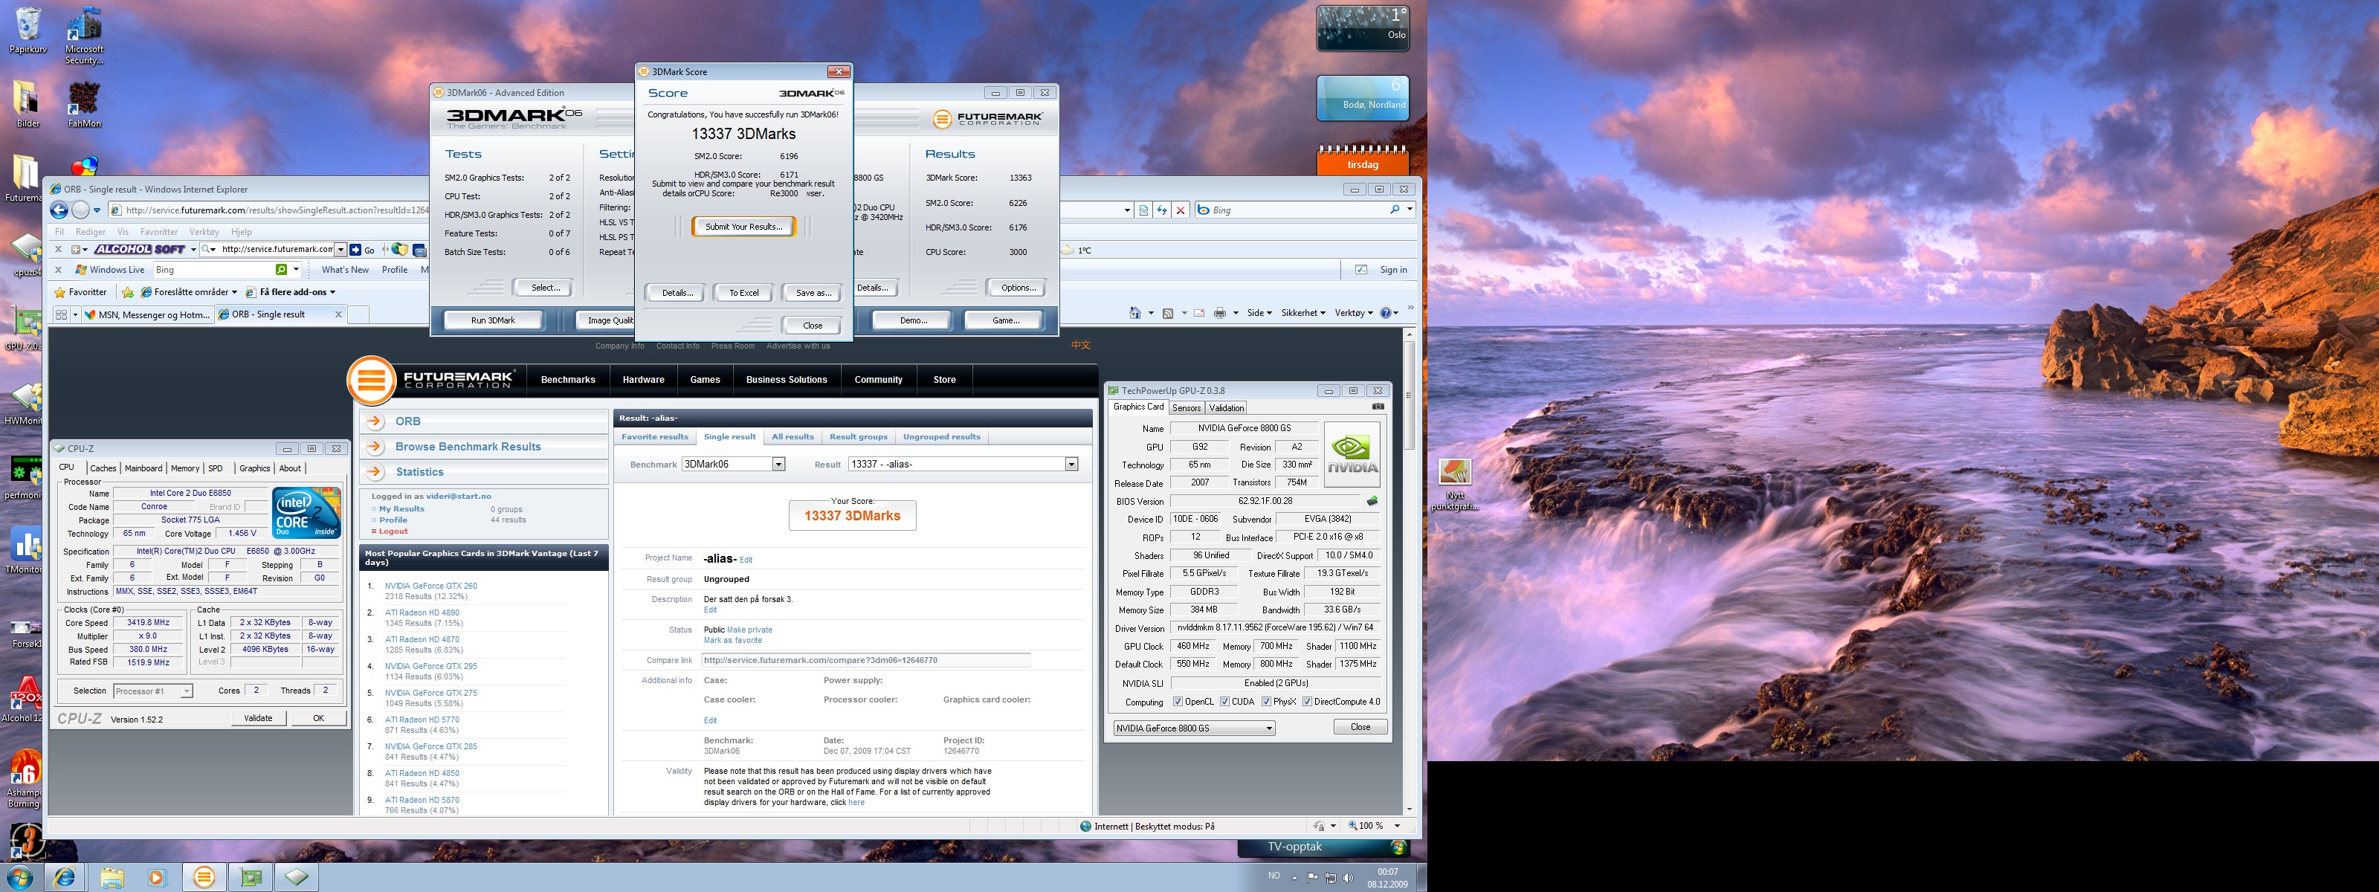Click the Read mail icon in IE toolbar

click(1198, 313)
